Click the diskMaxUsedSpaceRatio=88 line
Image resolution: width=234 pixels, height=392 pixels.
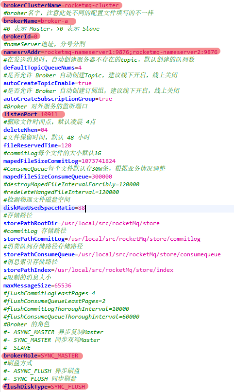click(44, 208)
